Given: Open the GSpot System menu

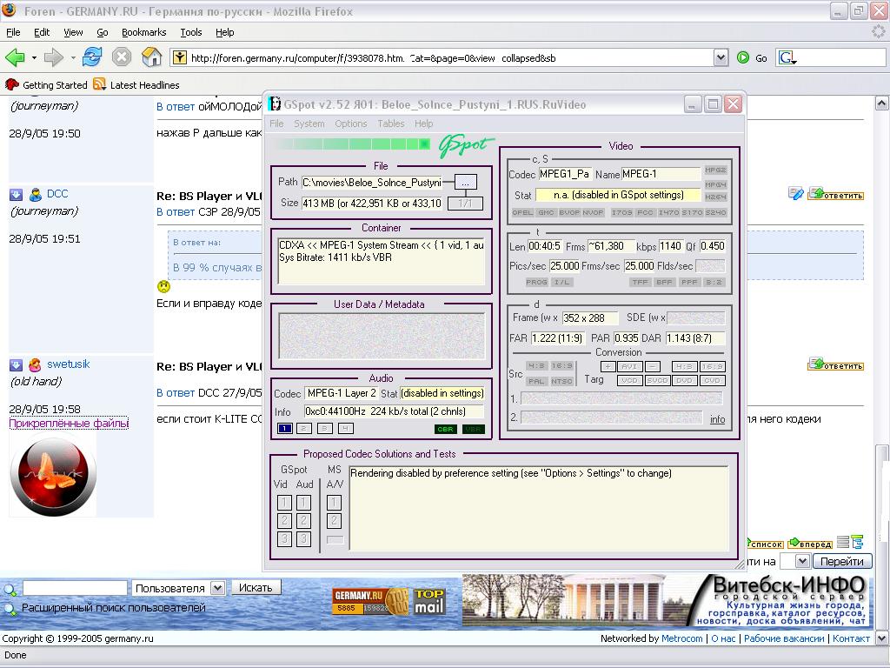Looking at the screenshot, I should 309,124.
